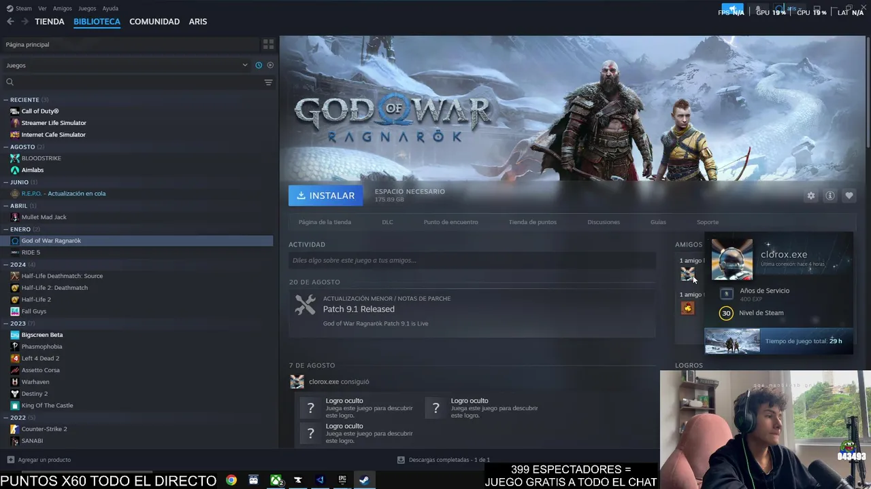Open clorox.exe friend avatar in friends panel

tap(687, 274)
